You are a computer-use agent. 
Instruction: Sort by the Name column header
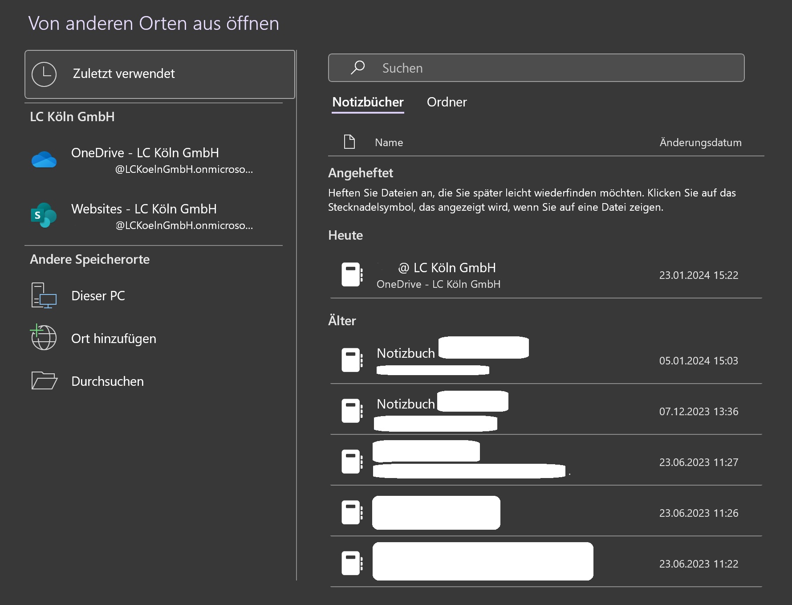click(x=389, y=143)
